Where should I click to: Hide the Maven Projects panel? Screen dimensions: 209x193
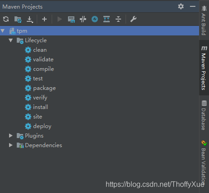193,6
